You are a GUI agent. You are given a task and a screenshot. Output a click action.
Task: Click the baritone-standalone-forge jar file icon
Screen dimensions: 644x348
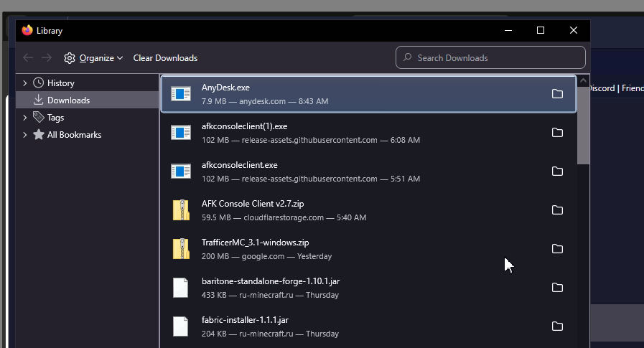(180, 287)
